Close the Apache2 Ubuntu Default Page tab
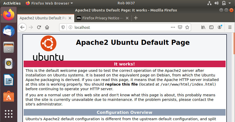The image size is (235, 122). point(70,18)
